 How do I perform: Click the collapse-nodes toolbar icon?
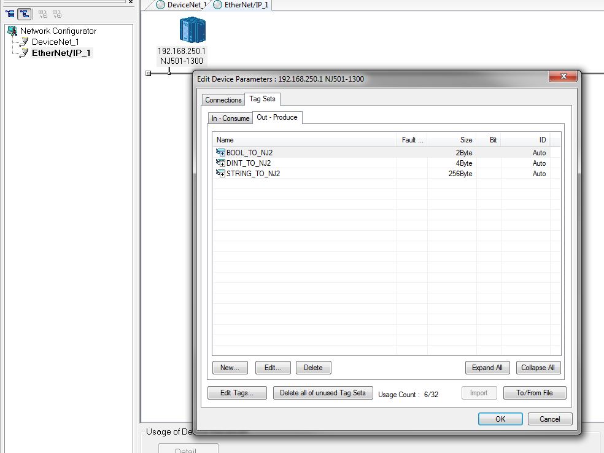[56, 13]
